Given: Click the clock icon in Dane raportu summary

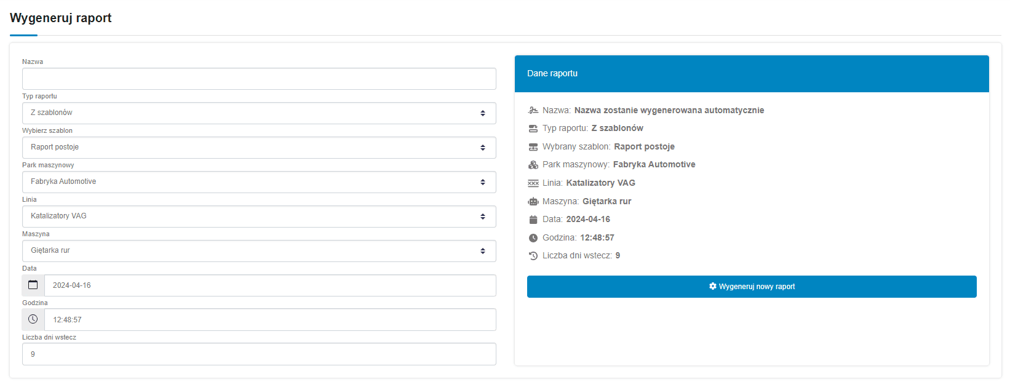Looking at the screenshot, I should point(533,238).
